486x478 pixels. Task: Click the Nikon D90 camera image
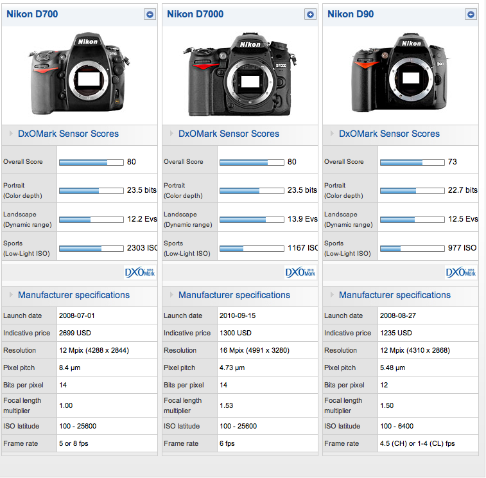point(401,73)
